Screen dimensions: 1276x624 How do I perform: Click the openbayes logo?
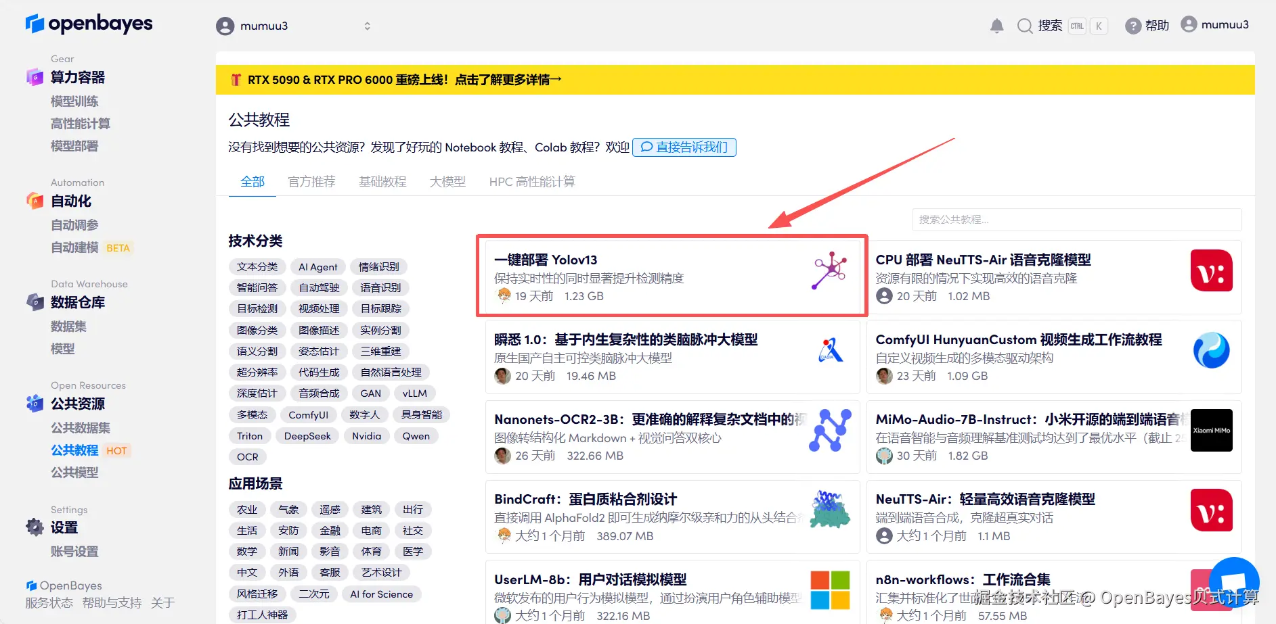(89, 24)
